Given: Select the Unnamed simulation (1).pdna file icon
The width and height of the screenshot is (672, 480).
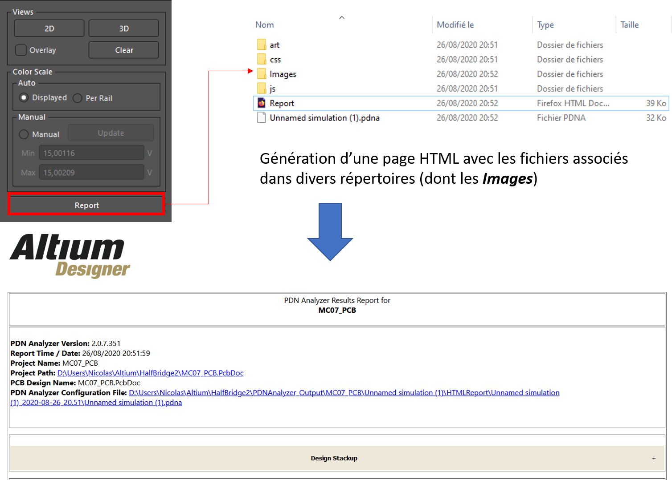Looking at the screenshot, I should click(x=262, y=118).
